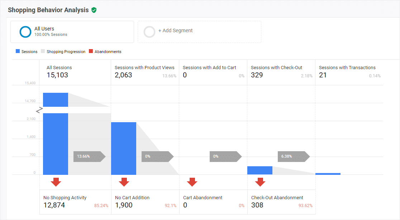Click Sessions with Add to Cart header
The height and width of the screenshot is (220, 400).
coord(209,68)
